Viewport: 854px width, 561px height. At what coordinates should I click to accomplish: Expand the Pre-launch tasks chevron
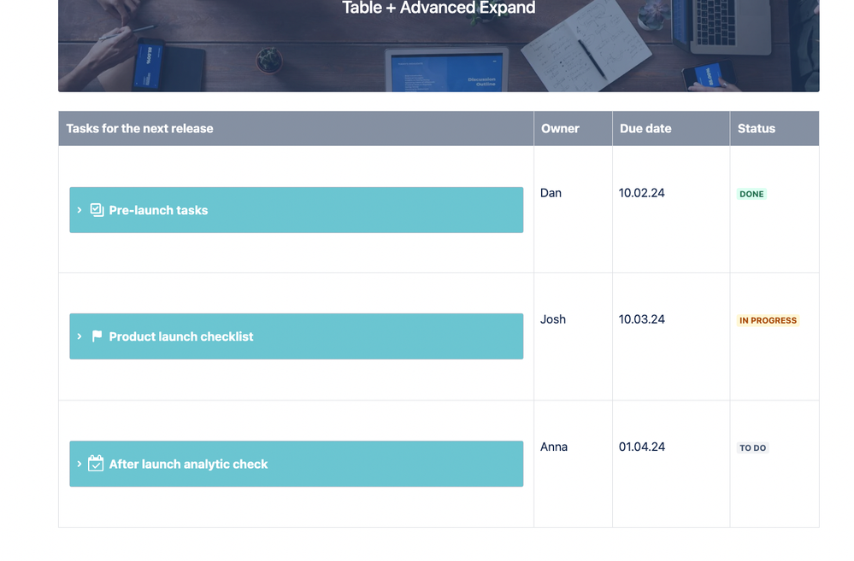[80, 210]
